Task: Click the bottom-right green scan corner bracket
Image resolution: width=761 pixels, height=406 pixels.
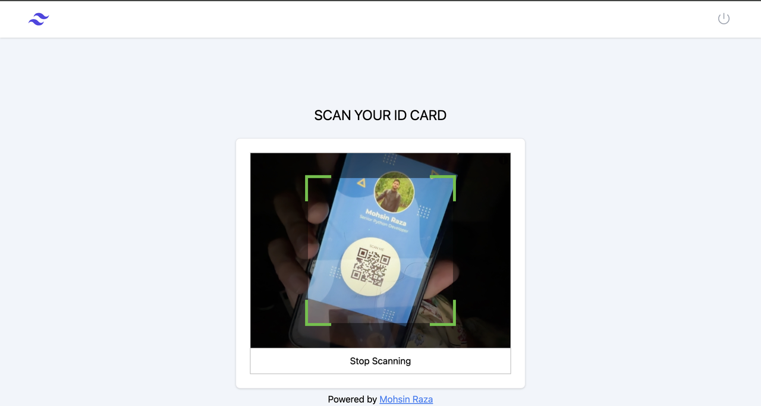Action: click(x=444, y=313)
